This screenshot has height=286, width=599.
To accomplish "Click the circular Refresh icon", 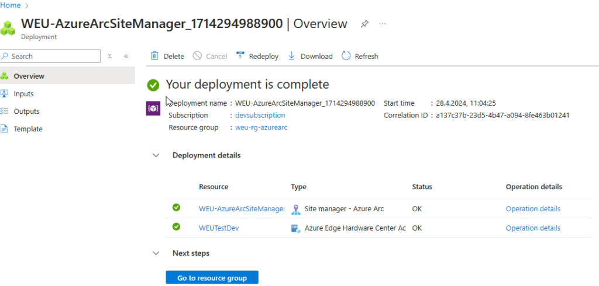I will (x=346, y=56).
